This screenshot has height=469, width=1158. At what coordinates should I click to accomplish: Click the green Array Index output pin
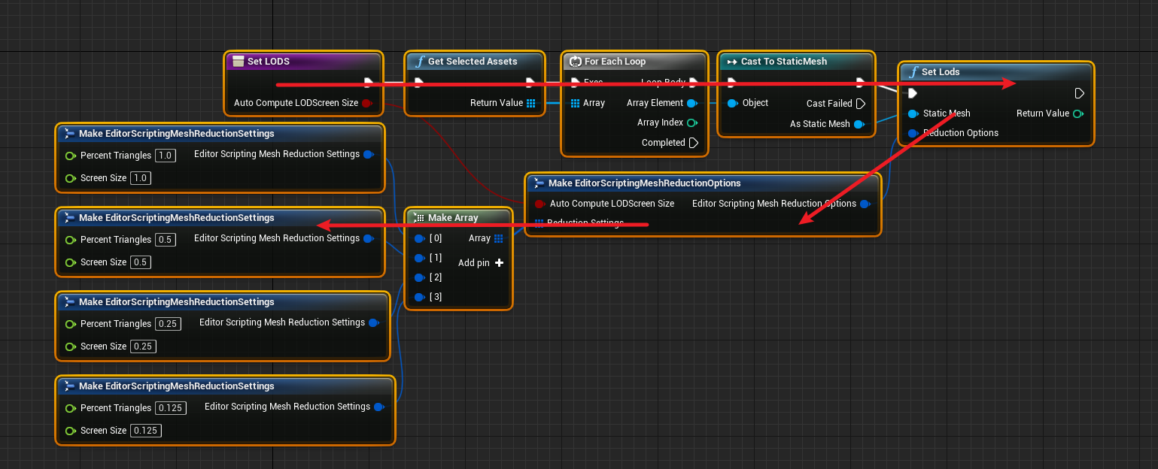pos(692,123)
